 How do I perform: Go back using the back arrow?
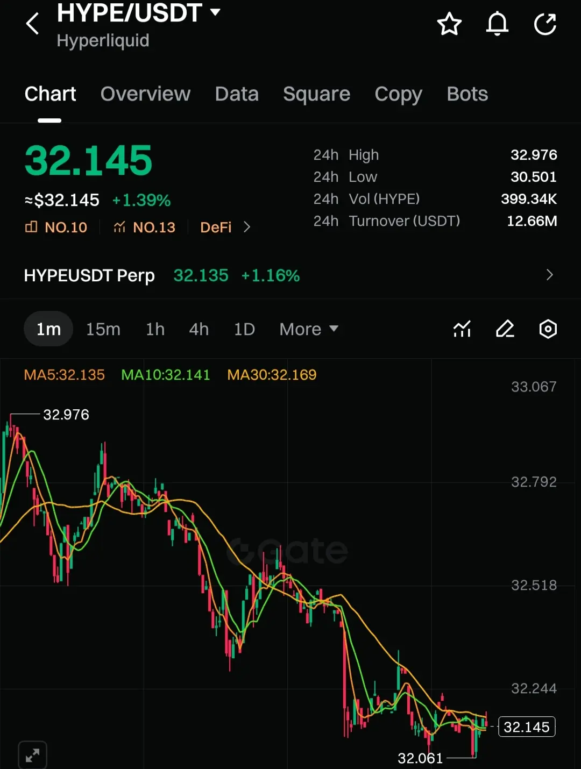(x=33, y=24)
